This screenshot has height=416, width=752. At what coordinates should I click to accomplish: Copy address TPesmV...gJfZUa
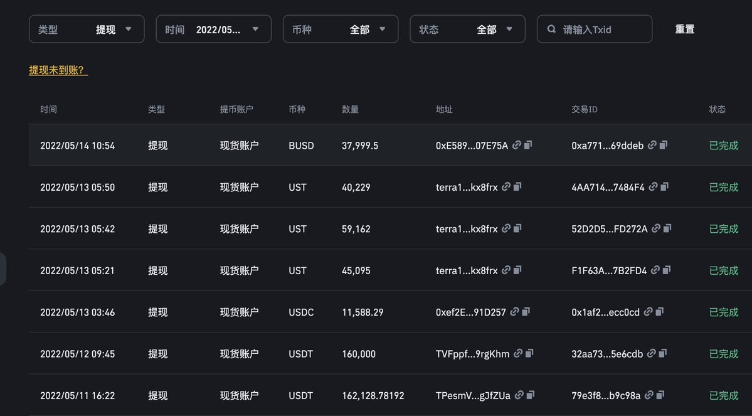[531, 395]
